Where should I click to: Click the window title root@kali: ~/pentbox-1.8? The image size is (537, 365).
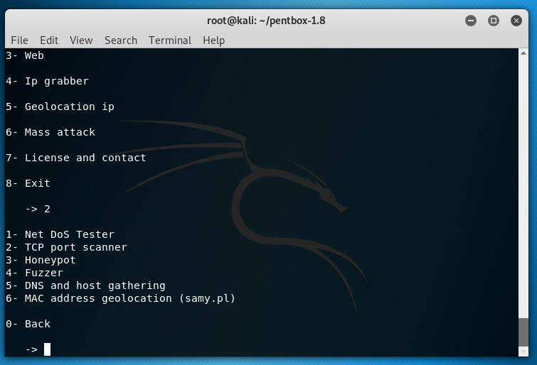click(x=266, y=21)
